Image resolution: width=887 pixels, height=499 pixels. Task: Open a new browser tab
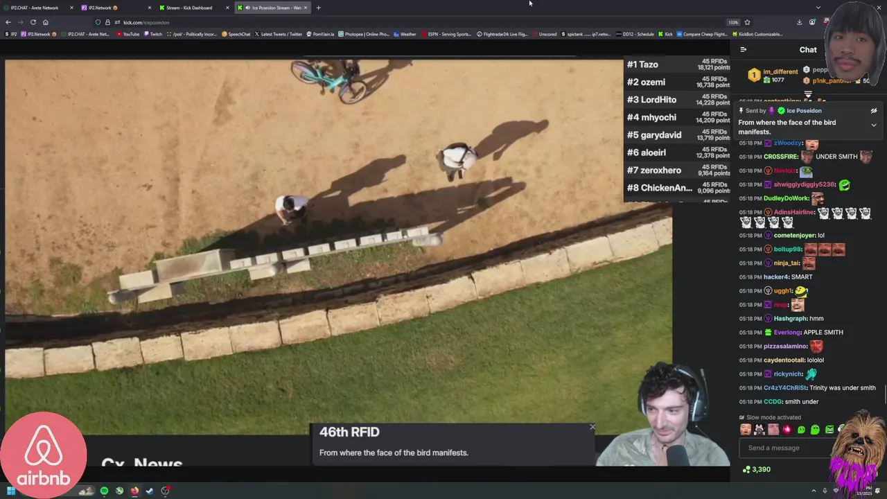(318, 8)
